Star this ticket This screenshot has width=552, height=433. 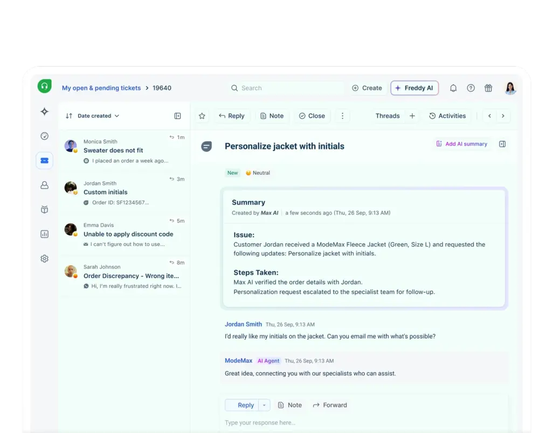click(x=202, y=116)
